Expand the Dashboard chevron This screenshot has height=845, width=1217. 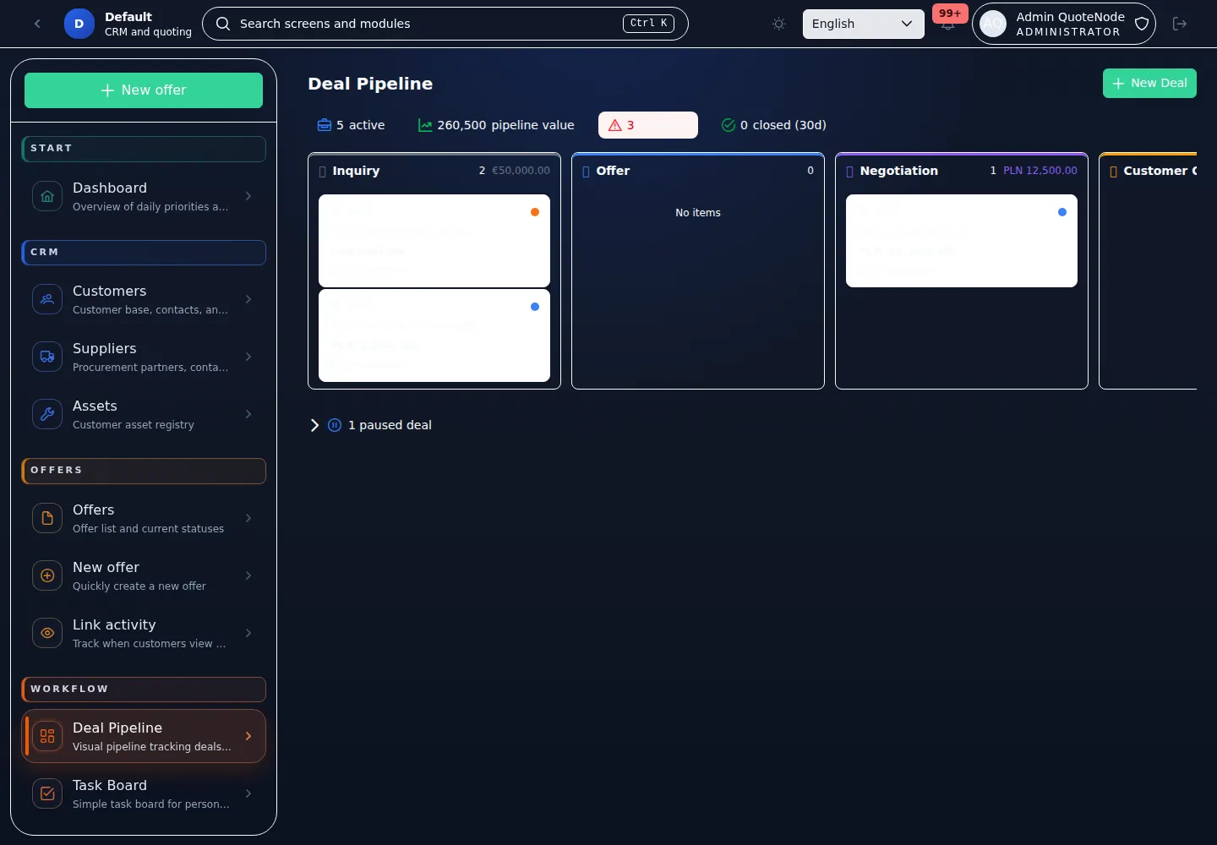248,196
